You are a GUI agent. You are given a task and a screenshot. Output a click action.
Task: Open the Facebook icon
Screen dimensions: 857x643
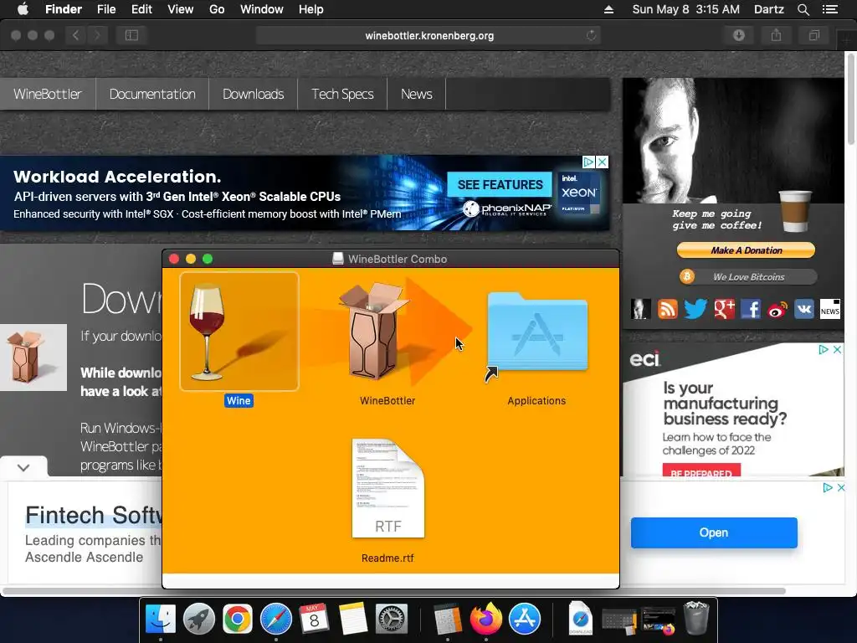click(751, 310)
